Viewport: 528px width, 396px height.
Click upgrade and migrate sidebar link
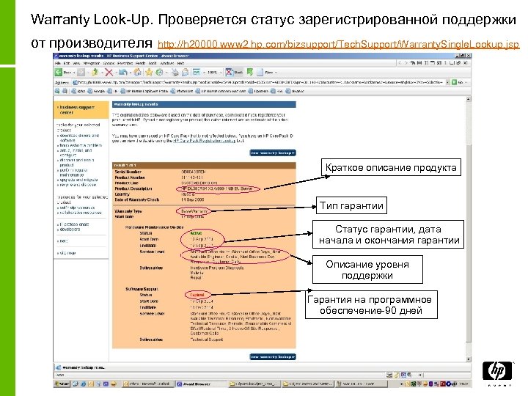pos(78,180)
